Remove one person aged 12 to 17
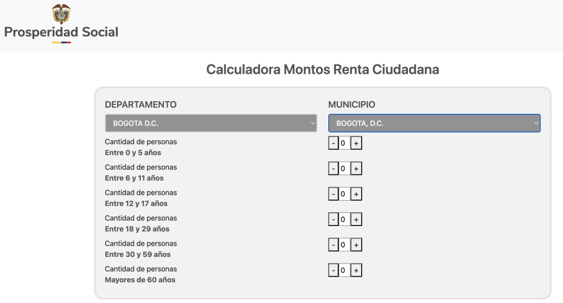This screenshot has height=303, width=563. coord(333,194)
